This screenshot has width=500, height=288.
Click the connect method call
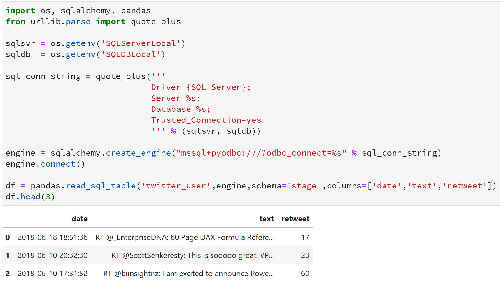58,164
